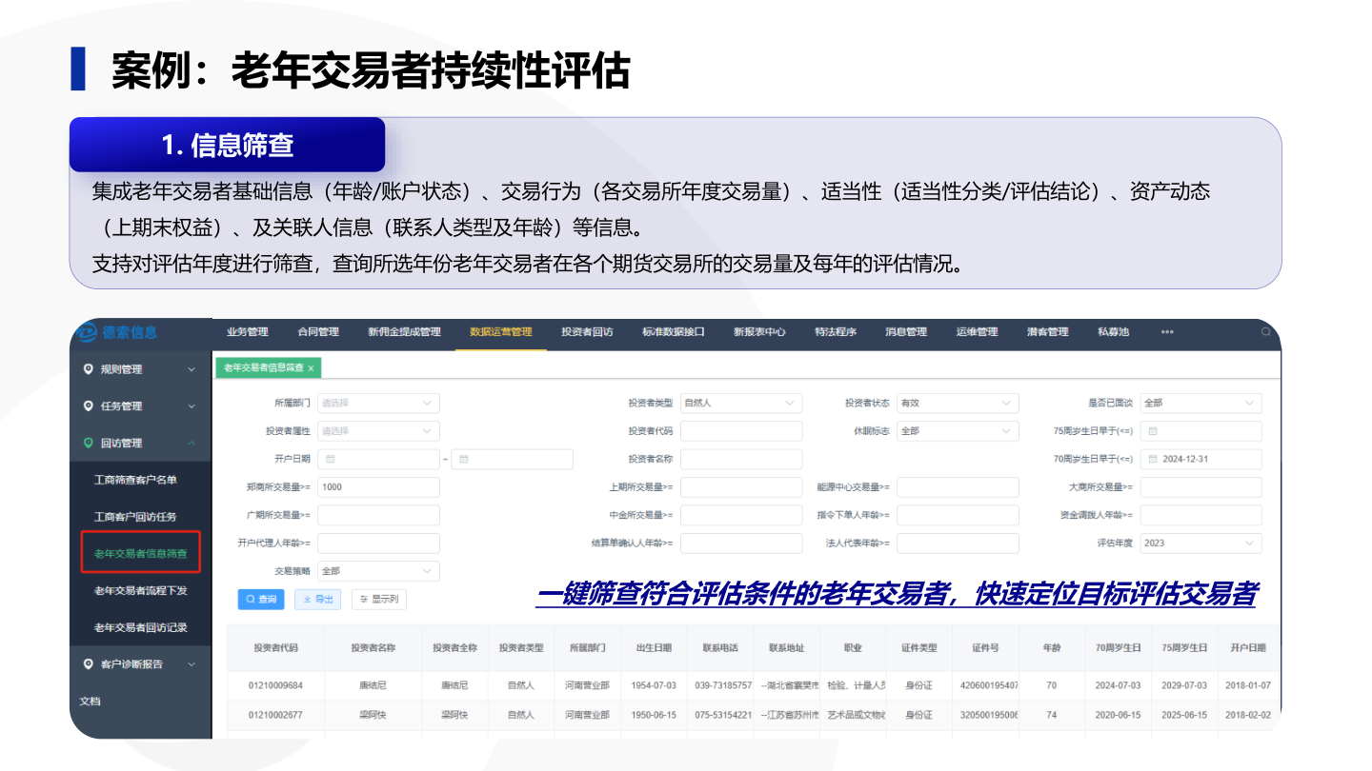Focus the 广期所交易量 input field
Viewport: 1372px width, 771px height.
378,515
